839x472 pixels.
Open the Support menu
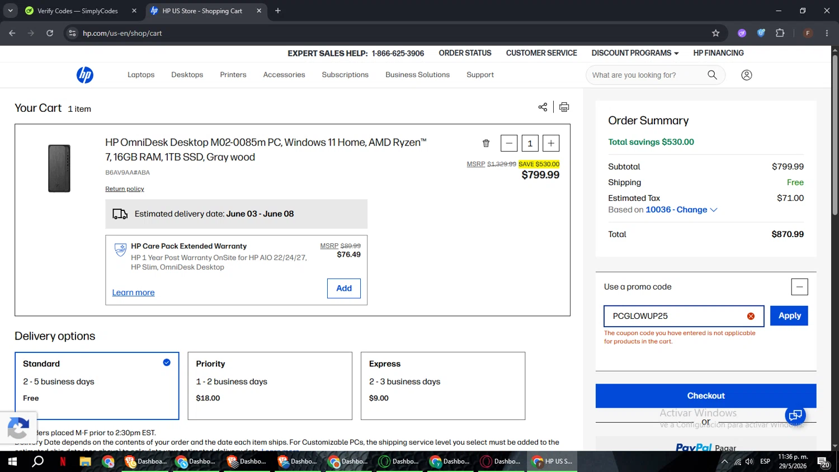[480, 75]
